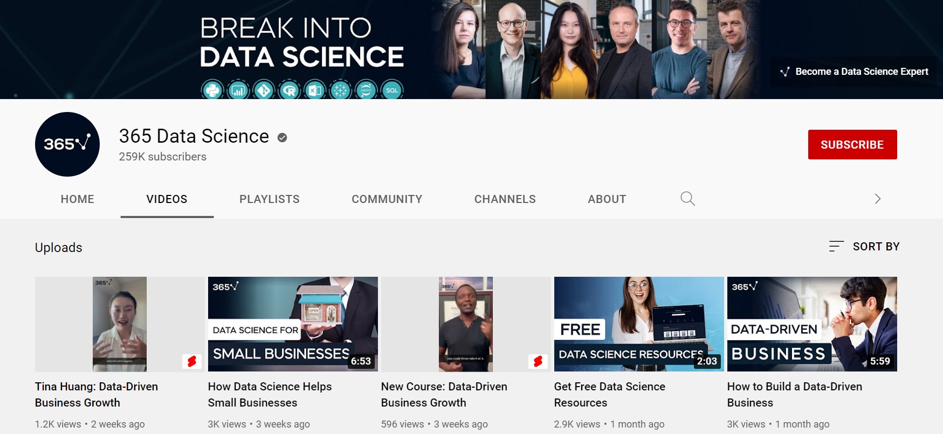Image resolution: width=943 pixels, height=434 pixels.
Task: Open the Free Data Science Resources thumbnail
Action: coord(639,324)
